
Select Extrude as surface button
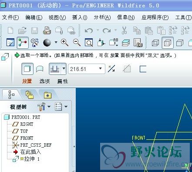[x=40, y=69]
